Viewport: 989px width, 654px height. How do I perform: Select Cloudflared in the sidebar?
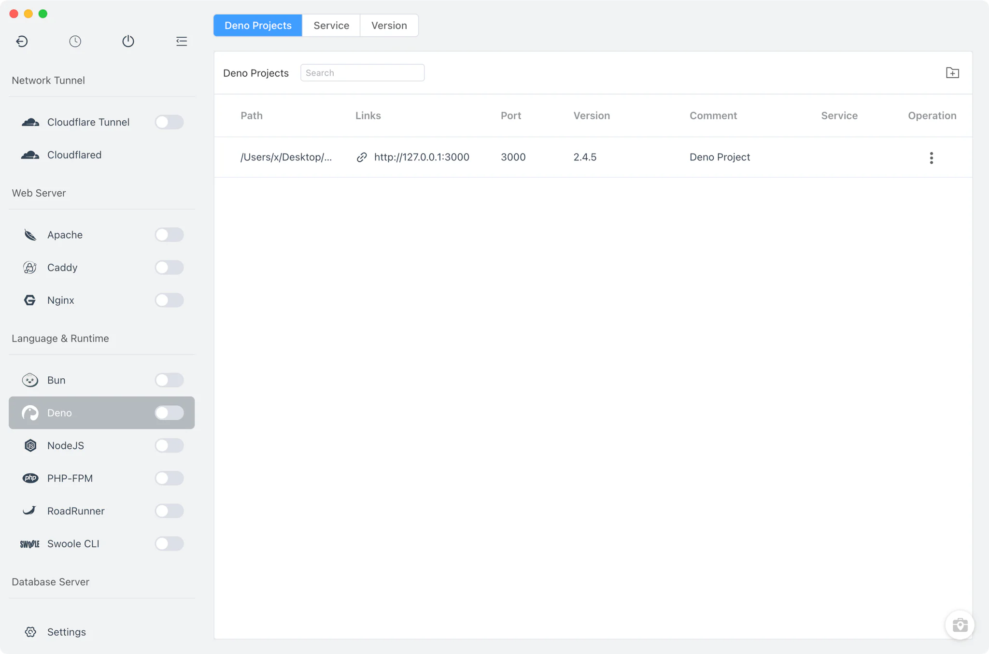click(x=74, y=155)
